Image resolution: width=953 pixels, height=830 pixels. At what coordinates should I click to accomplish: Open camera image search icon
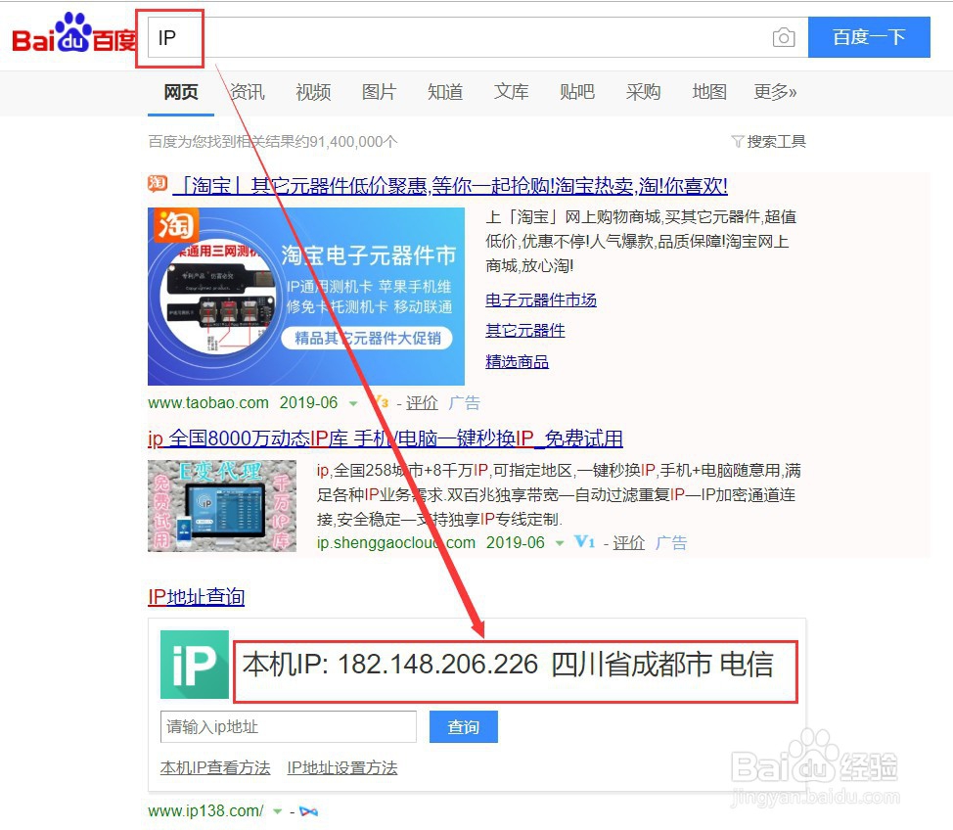[784, 38]
